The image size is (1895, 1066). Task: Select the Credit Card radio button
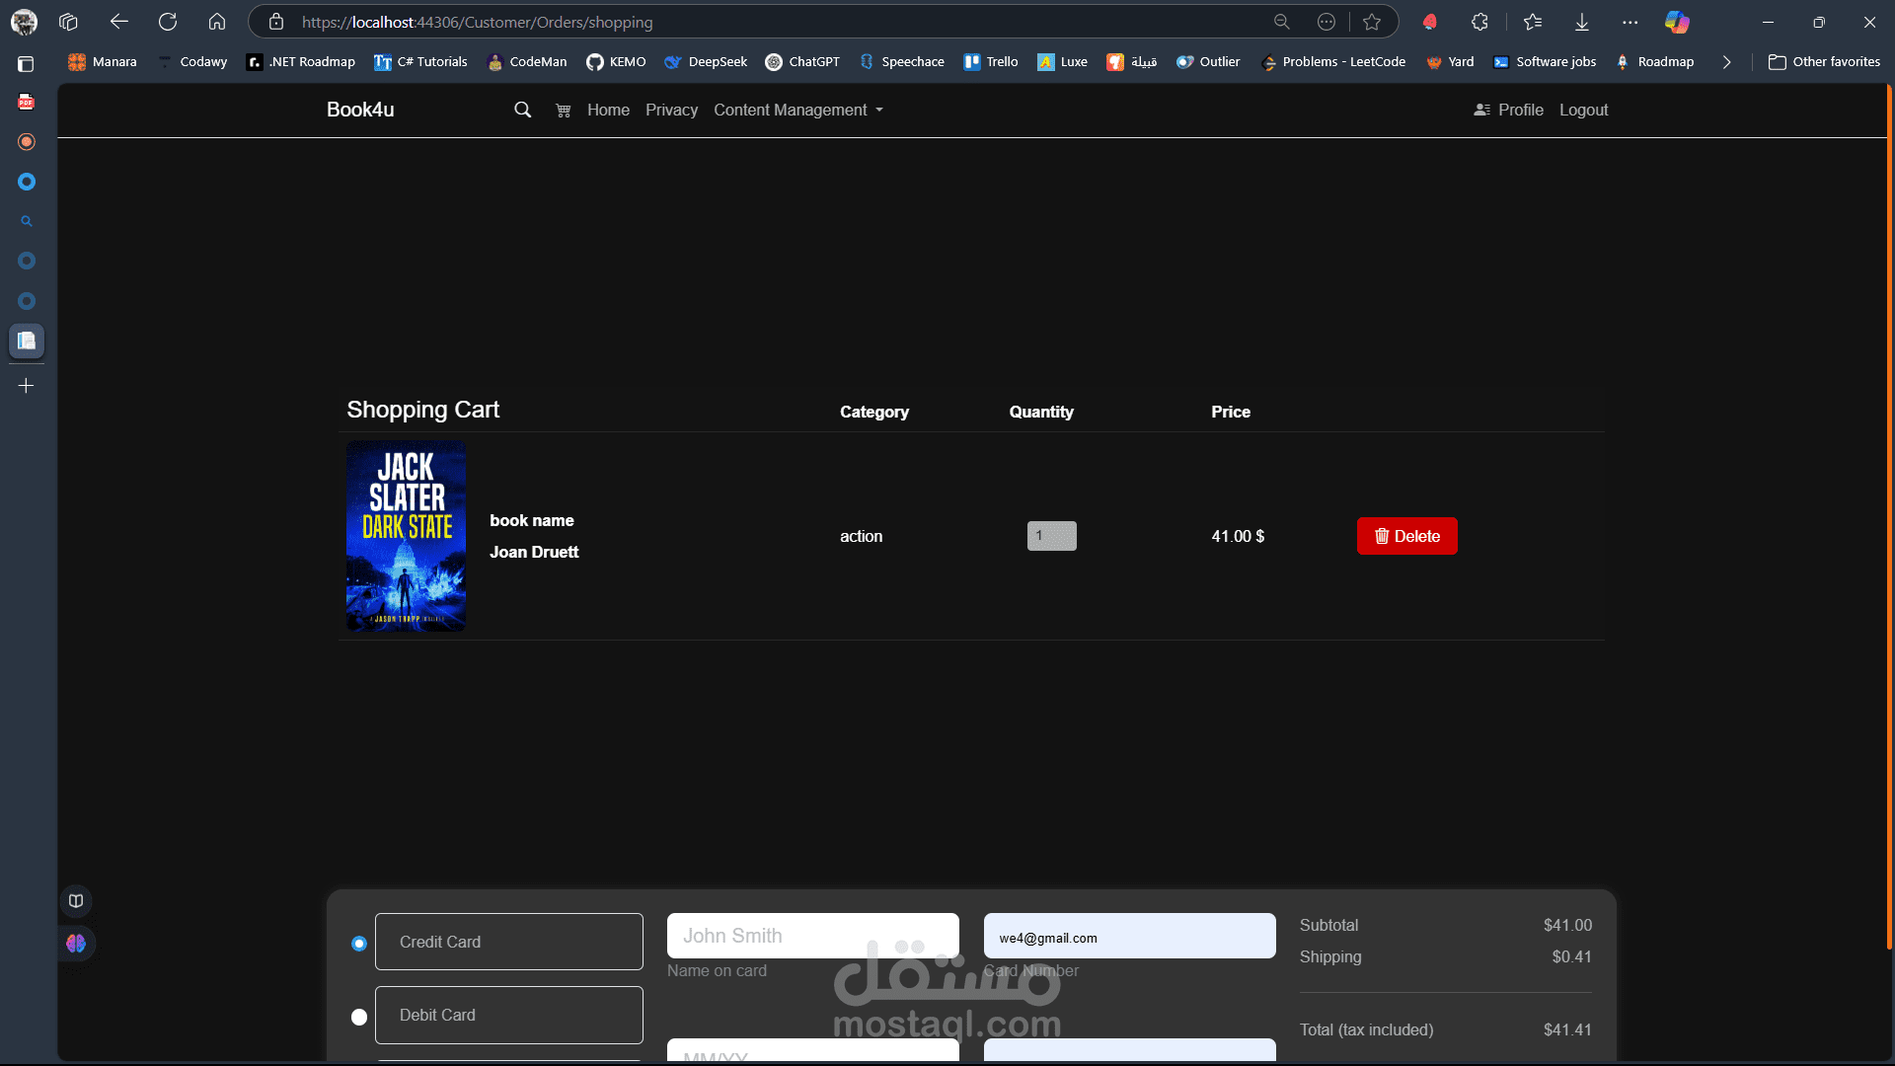[x=359, y=944]
